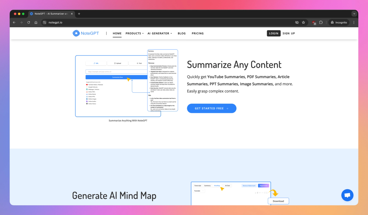
Task: Open the Chrome three-dot menu
Action: (354, 22)
